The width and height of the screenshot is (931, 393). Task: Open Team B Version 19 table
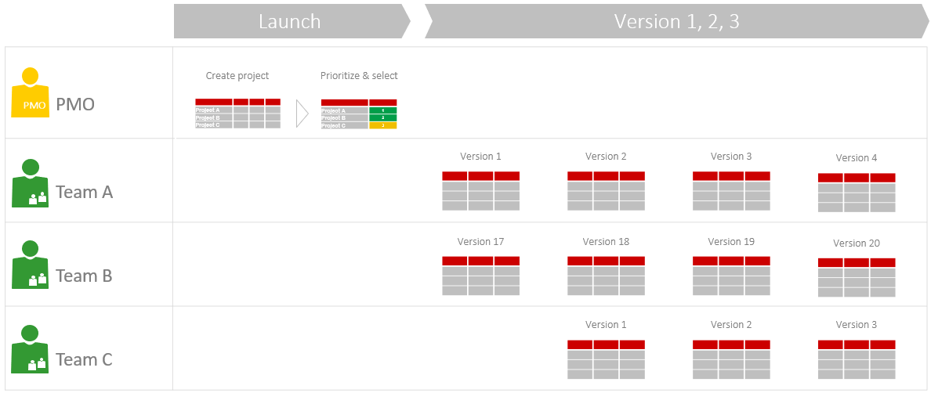[731, 276]
